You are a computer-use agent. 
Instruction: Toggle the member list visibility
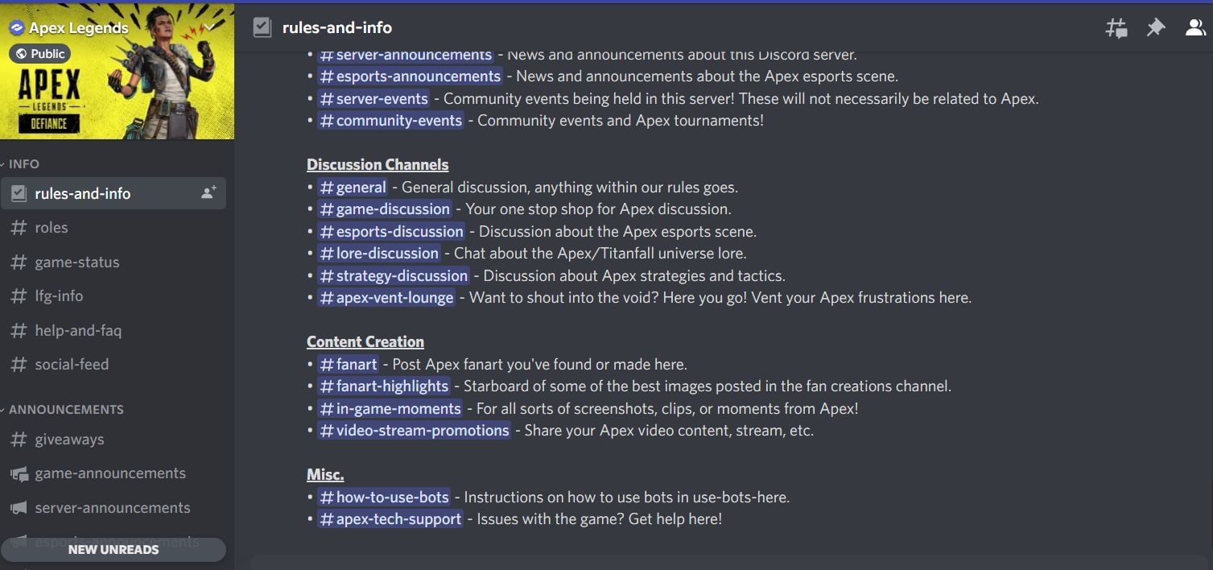click(x=1195, y=27)
